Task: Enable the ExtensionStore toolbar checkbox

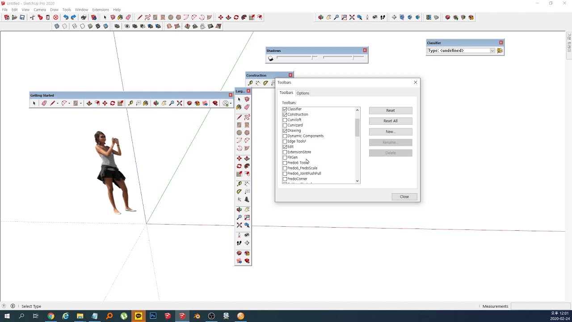Action: (285, 152)
